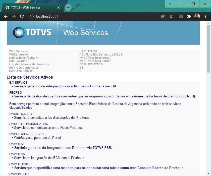This screenshot has height=176, width=211.
Task: Click 'Suministra consultas a los diccionarios del Protheus'
Action: coord(52,118)
